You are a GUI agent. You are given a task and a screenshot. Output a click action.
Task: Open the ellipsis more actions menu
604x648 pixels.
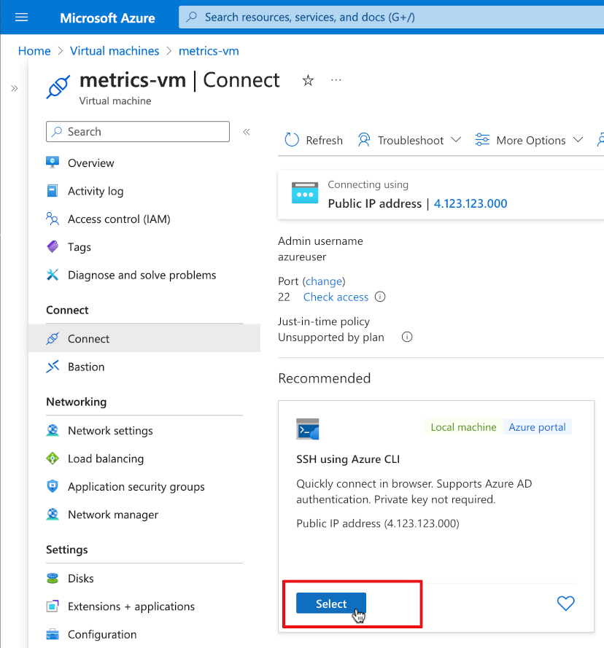click(336, 80)
